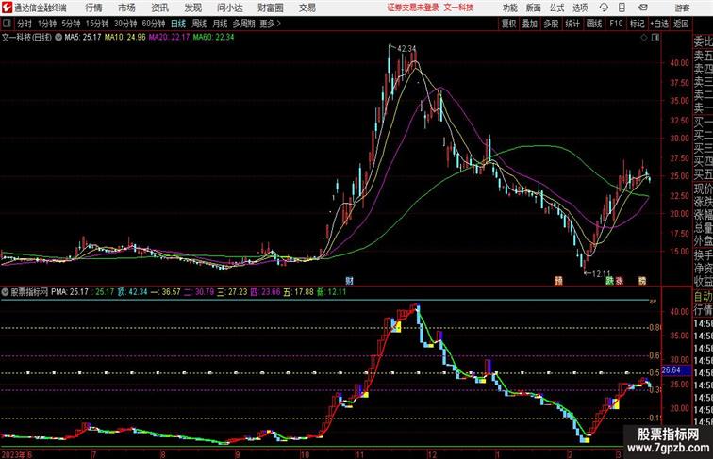Click the 返回 button

681,24
